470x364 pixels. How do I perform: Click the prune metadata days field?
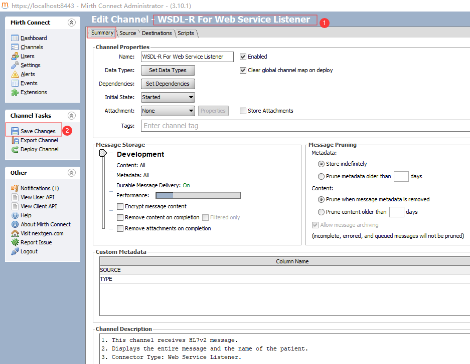point(401,176)
